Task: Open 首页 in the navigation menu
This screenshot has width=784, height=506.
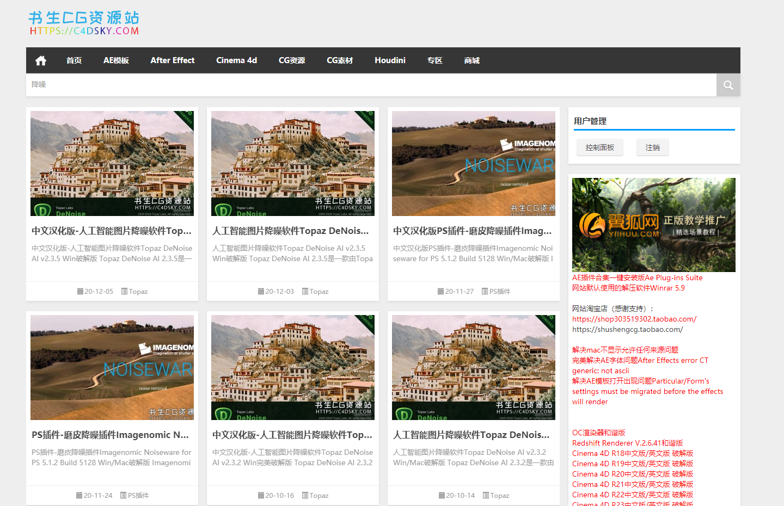Action: pyautogui.click(x=74, y=60)
